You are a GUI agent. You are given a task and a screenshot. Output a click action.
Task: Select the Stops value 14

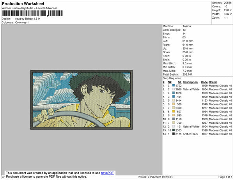(184, 33)
